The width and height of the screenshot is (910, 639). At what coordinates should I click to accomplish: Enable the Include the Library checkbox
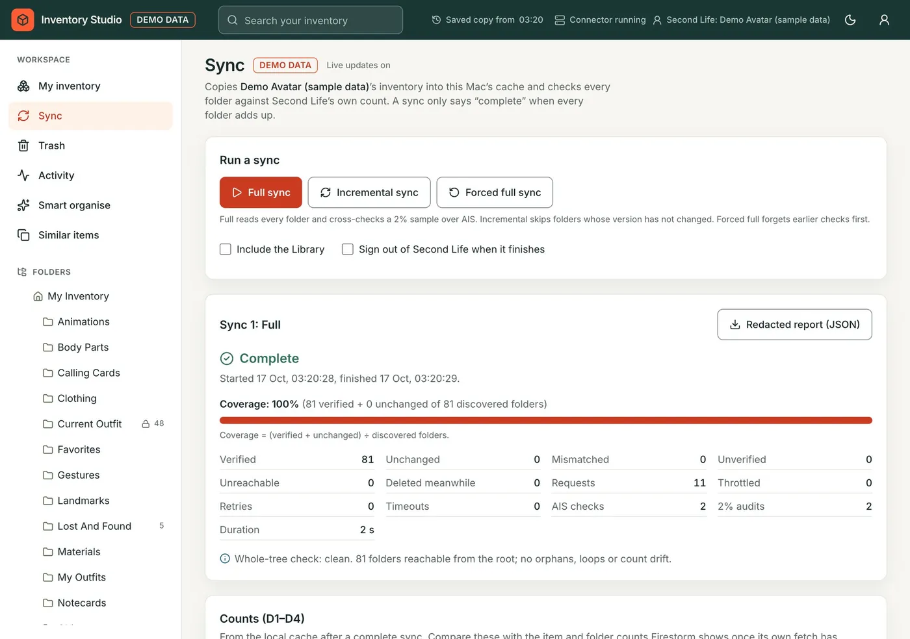(226, 249)
